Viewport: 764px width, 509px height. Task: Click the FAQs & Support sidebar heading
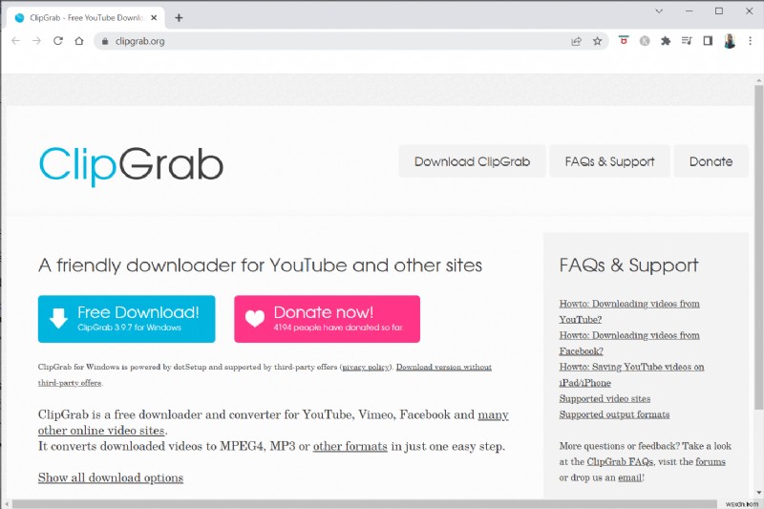[x=628, y=265]
